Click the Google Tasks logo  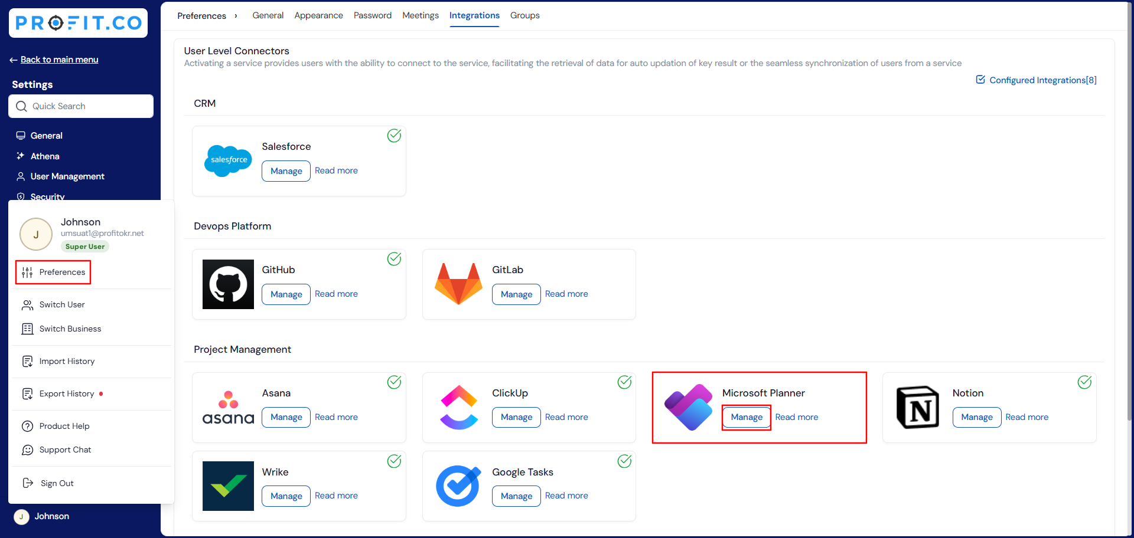pyautogui.click(x=458, y=486)
